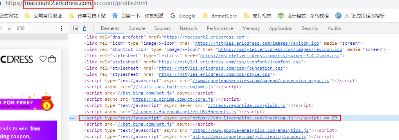The width and height of the screenshot is (399, 140).
Task: Click the Baidu paw bookmark icon
Action: [x=115, y=16]
